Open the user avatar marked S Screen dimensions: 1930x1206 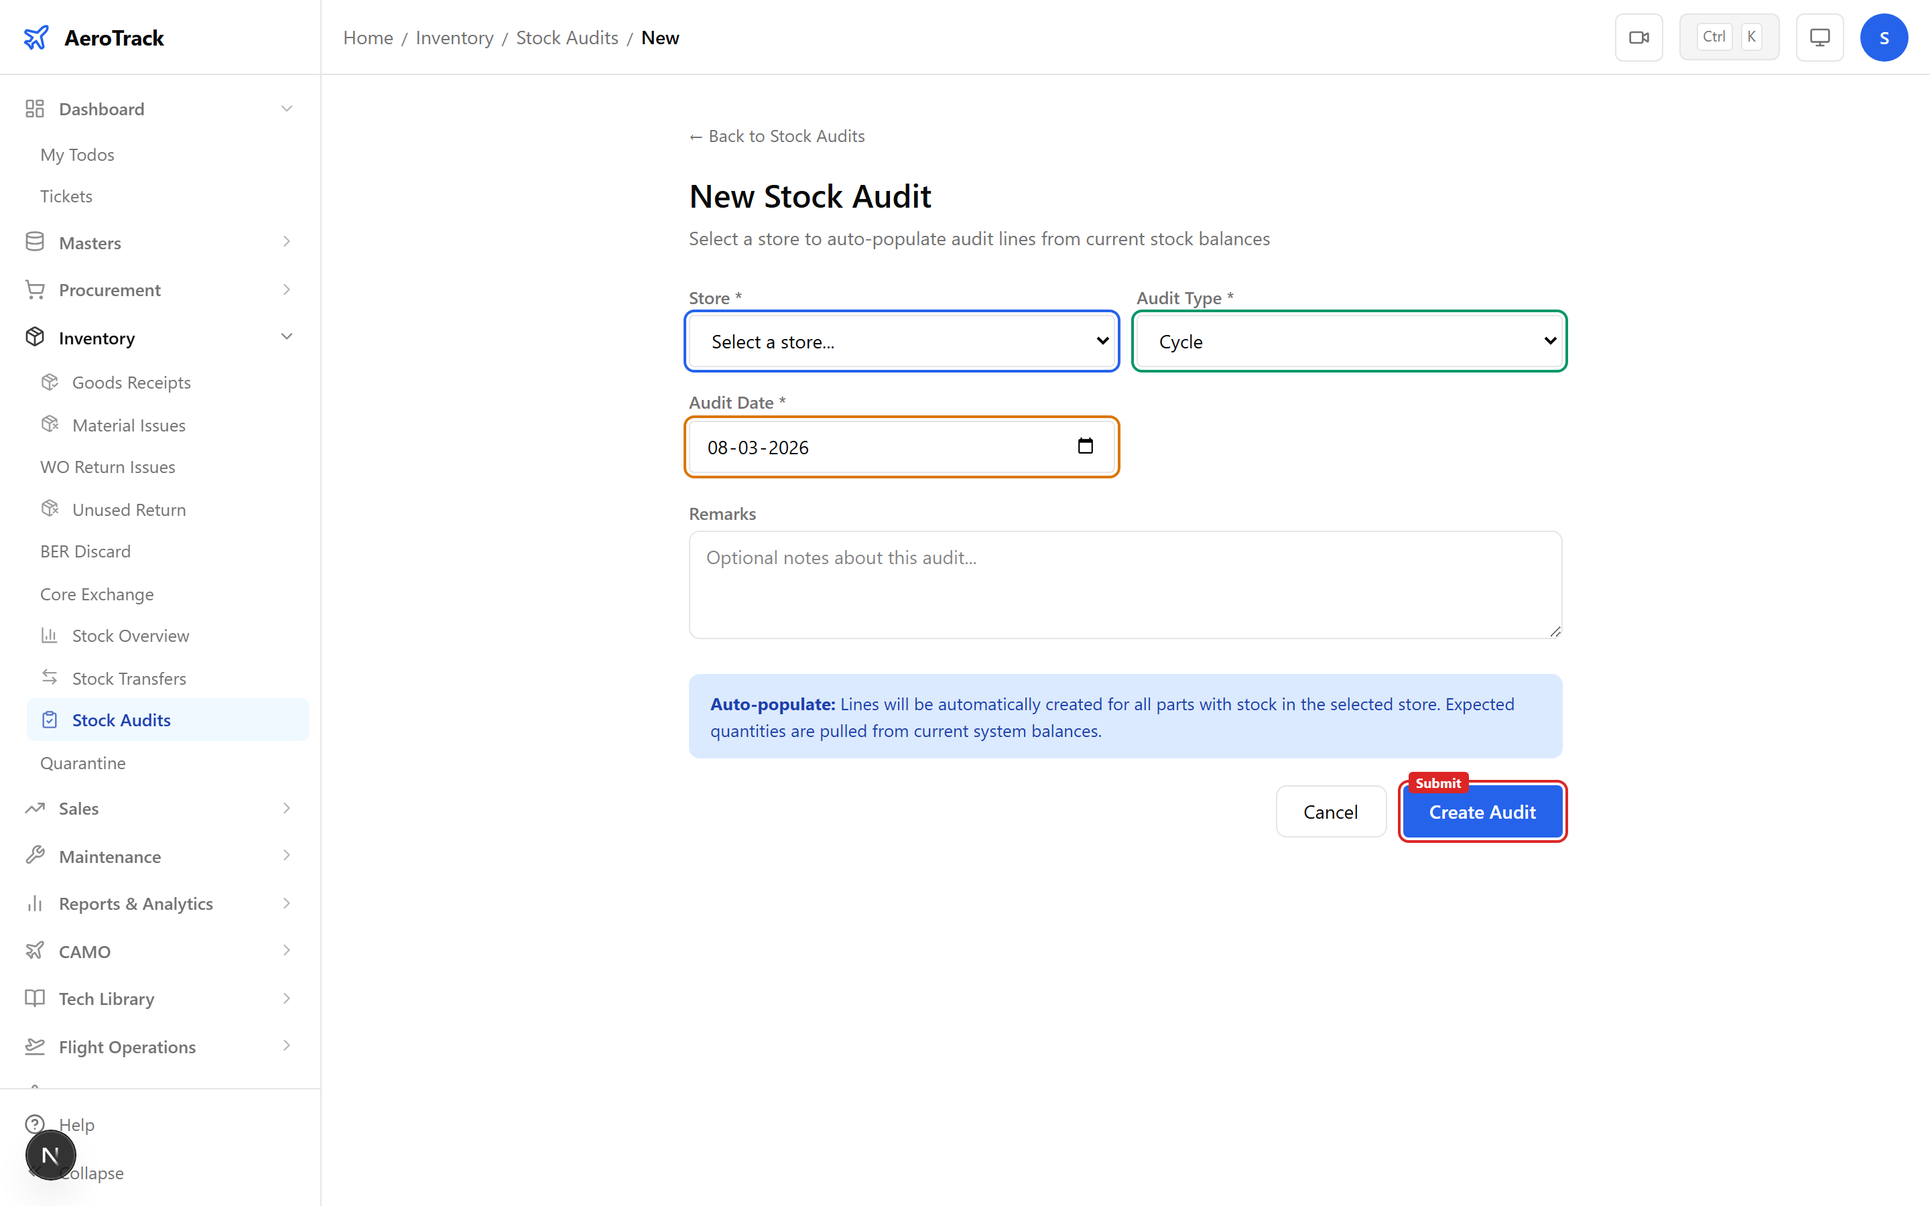(x=1884, y=37)
